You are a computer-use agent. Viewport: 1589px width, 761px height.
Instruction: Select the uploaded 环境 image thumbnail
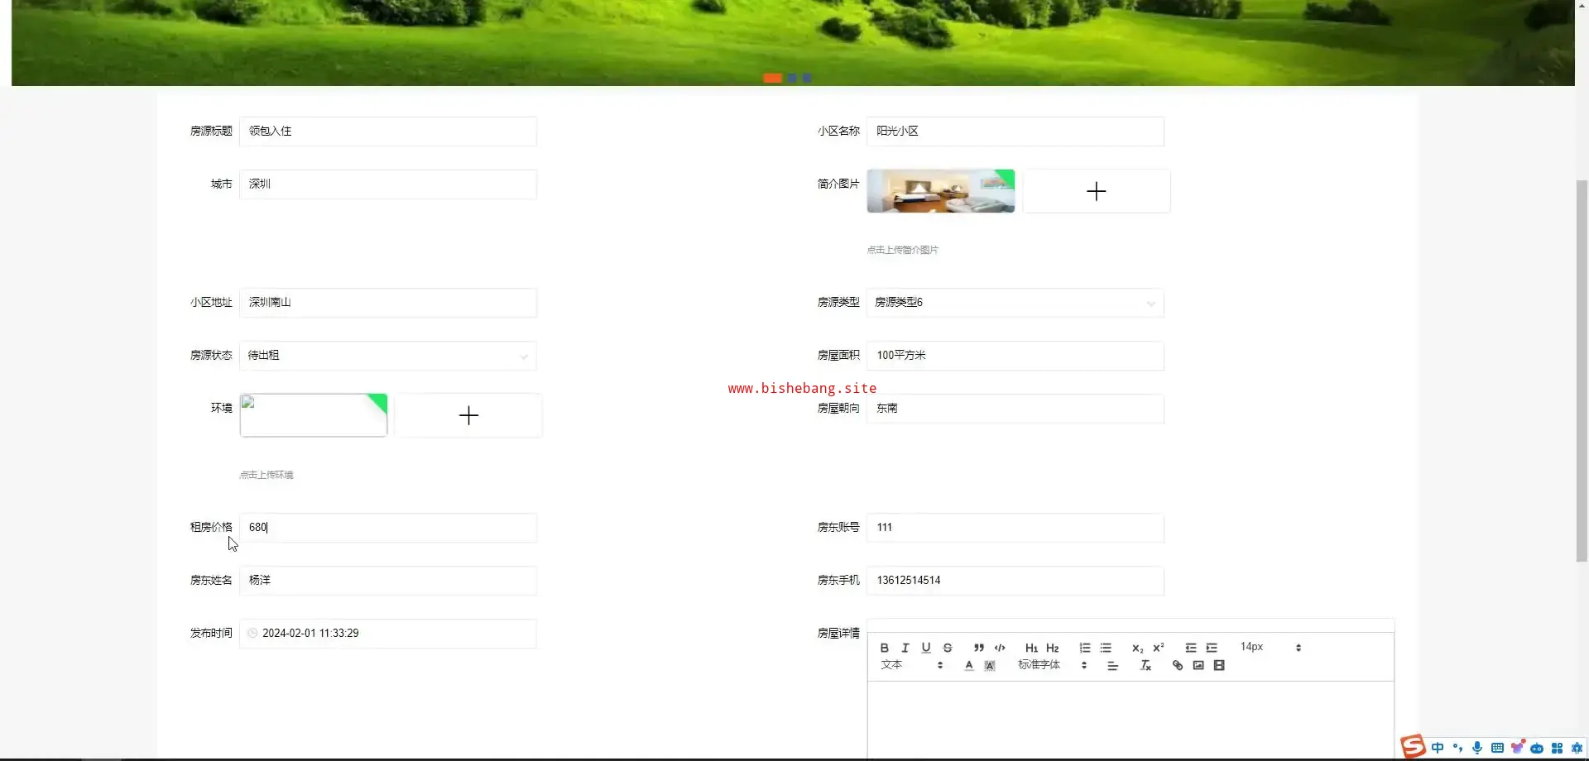pos(314,415)
